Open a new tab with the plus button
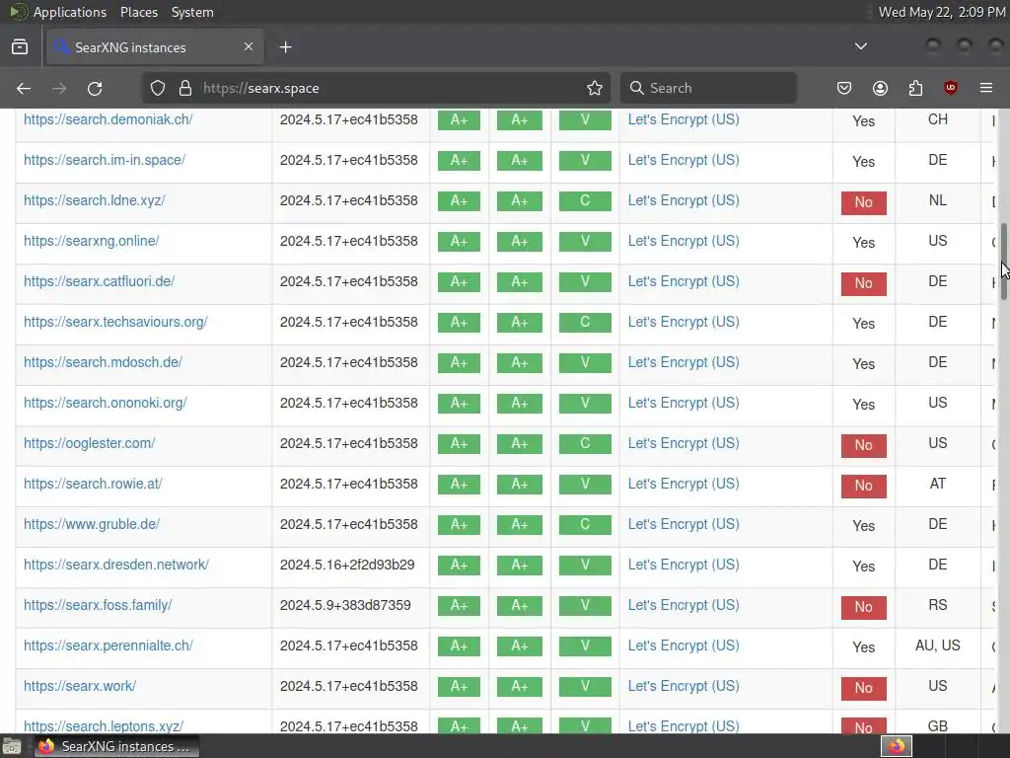The width and height of the screenshot is (1010, 758). click(x=285, y=47)
